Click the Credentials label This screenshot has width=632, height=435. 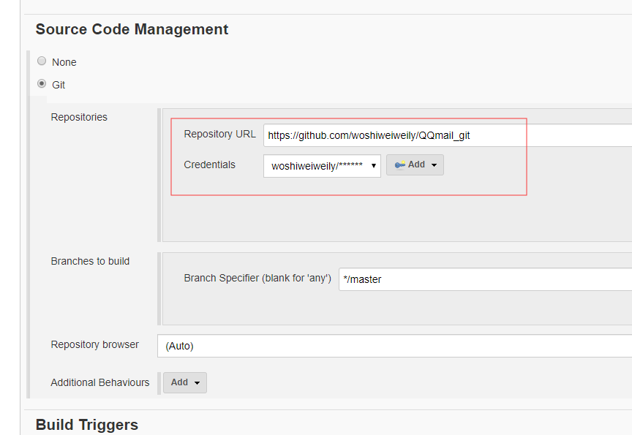210,164
